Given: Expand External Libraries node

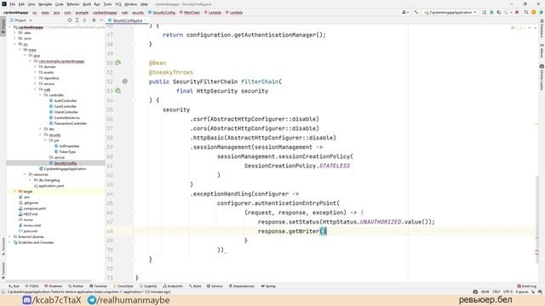Looking at the screenshot, I should coord(9,237).
